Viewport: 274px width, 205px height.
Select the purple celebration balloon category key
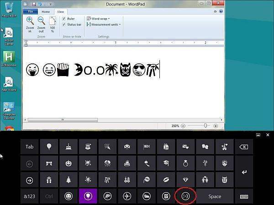click(x=88, y=196)
